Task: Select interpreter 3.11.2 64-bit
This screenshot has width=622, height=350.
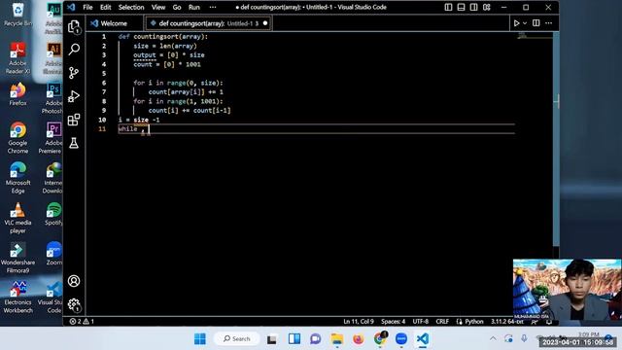Action: [x=507, y=322]
